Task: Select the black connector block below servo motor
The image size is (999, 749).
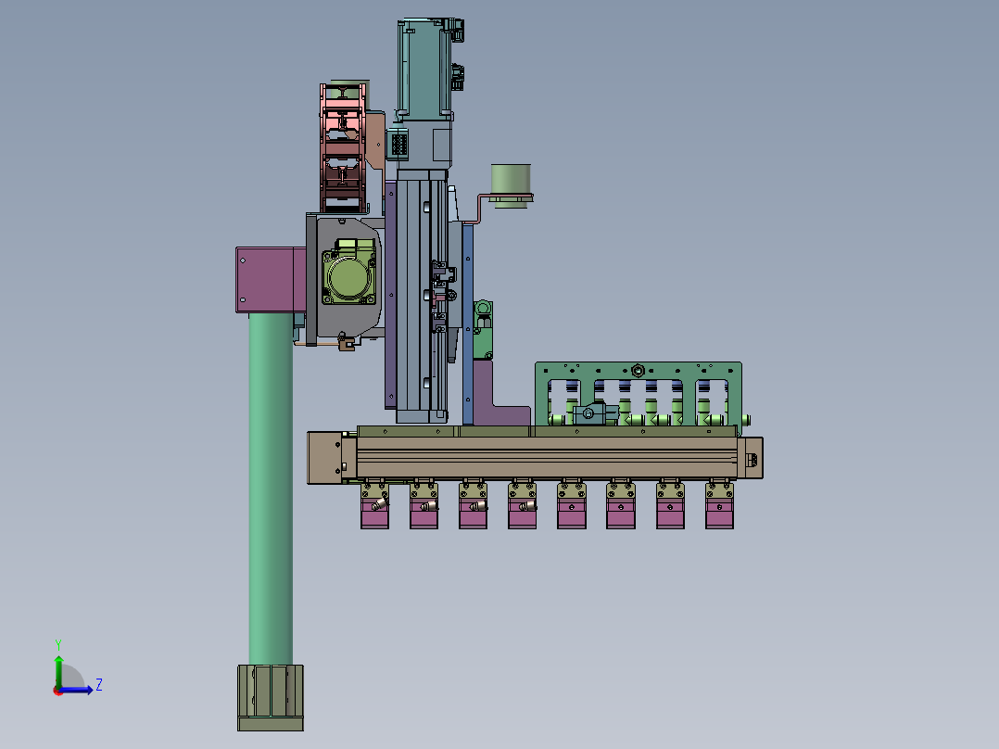Action: pyautogui.click(x=398, y=144)
